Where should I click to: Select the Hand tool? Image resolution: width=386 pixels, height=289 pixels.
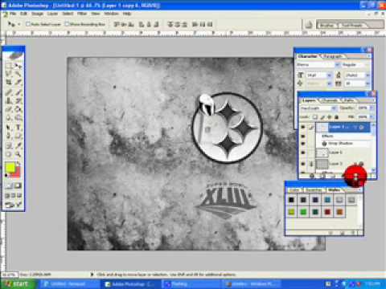(x=9, y=154)
